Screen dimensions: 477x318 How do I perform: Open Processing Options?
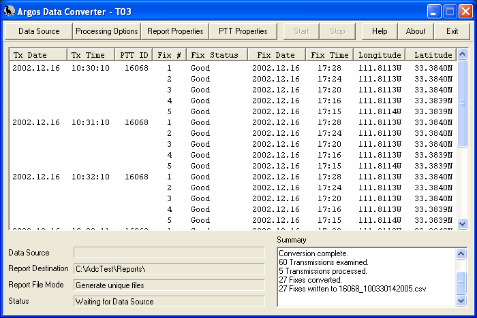(107, 31)
